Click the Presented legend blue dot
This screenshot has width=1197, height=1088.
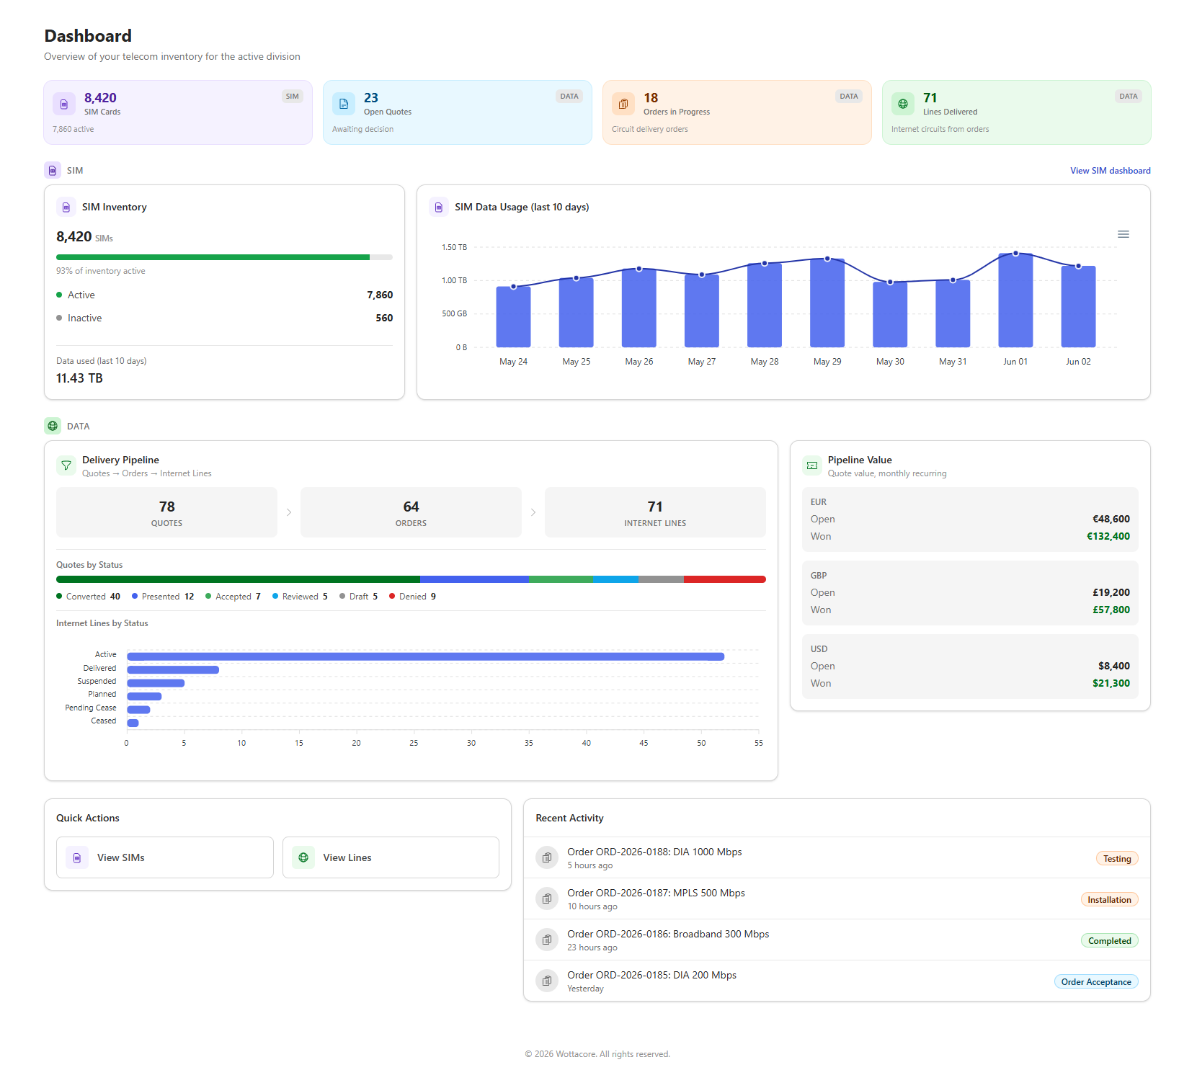[135, 596]
